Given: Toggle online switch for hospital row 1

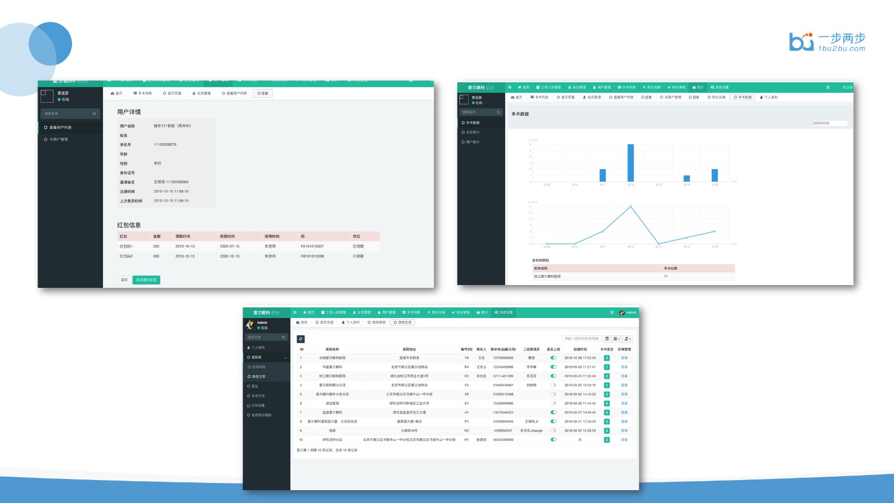Looking at the screenshot, I should (x=553, y=358).
